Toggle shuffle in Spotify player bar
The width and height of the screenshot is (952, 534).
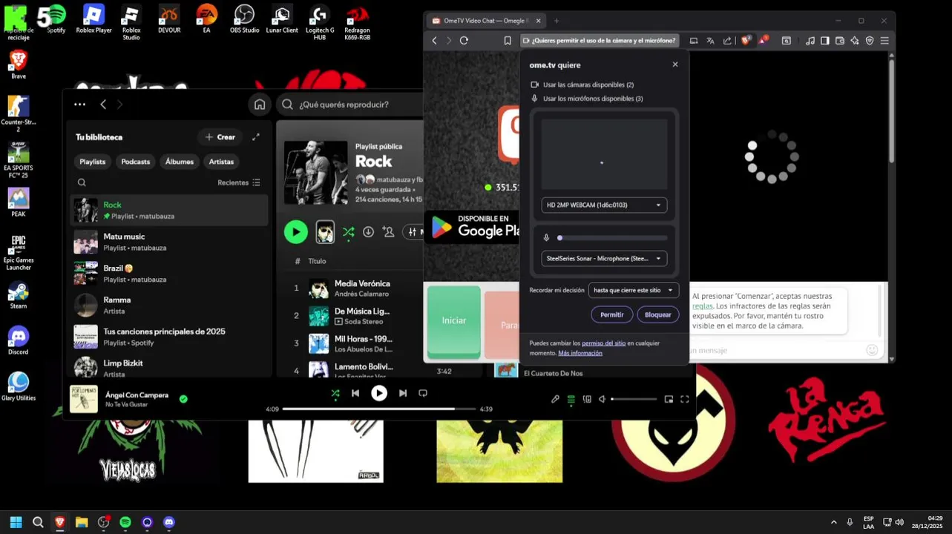(x=335, y=393)
